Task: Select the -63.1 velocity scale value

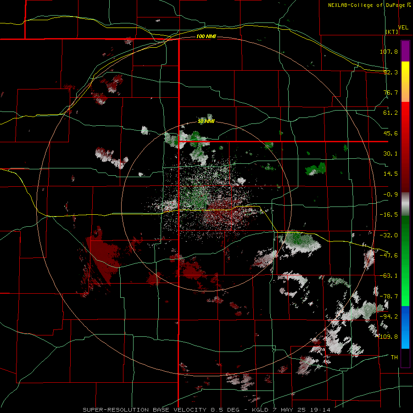Action: coord(389,276)
